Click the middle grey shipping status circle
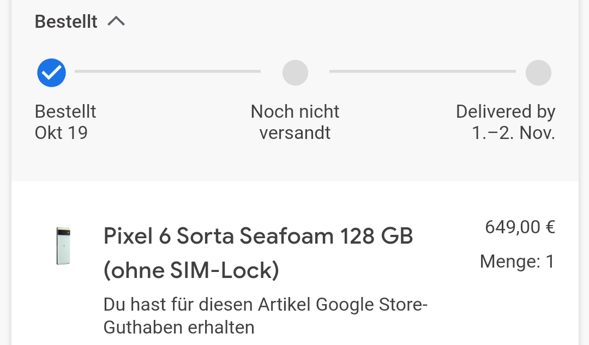The height and width of the screenshot is (345, 589). 295,72
